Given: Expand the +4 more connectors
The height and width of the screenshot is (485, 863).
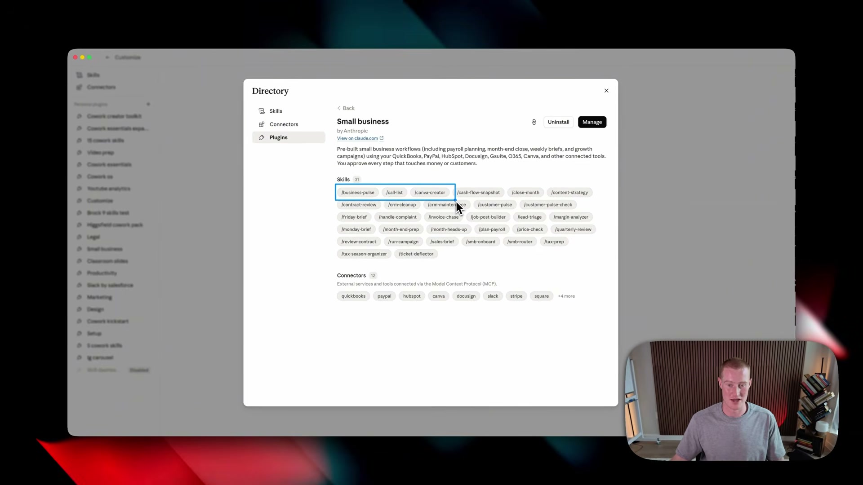Looking at the screenshot, I should click(x=566, y=296).
